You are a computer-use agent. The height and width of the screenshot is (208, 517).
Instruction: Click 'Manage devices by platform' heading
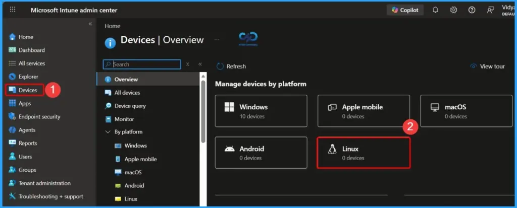tap(261, 84)
